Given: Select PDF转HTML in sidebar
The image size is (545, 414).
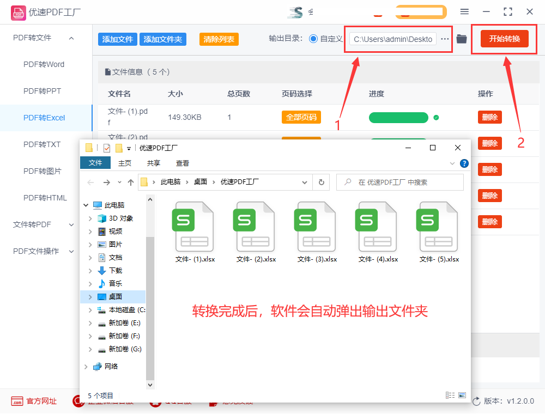Looking at the screenshot, I should point(45,198).
